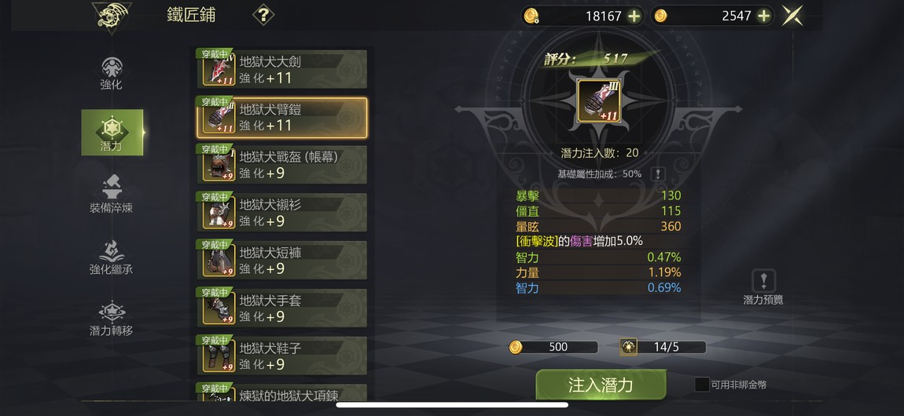Add more coins beside 2547
Screen dimensions: 904x416
pos(764,16)
